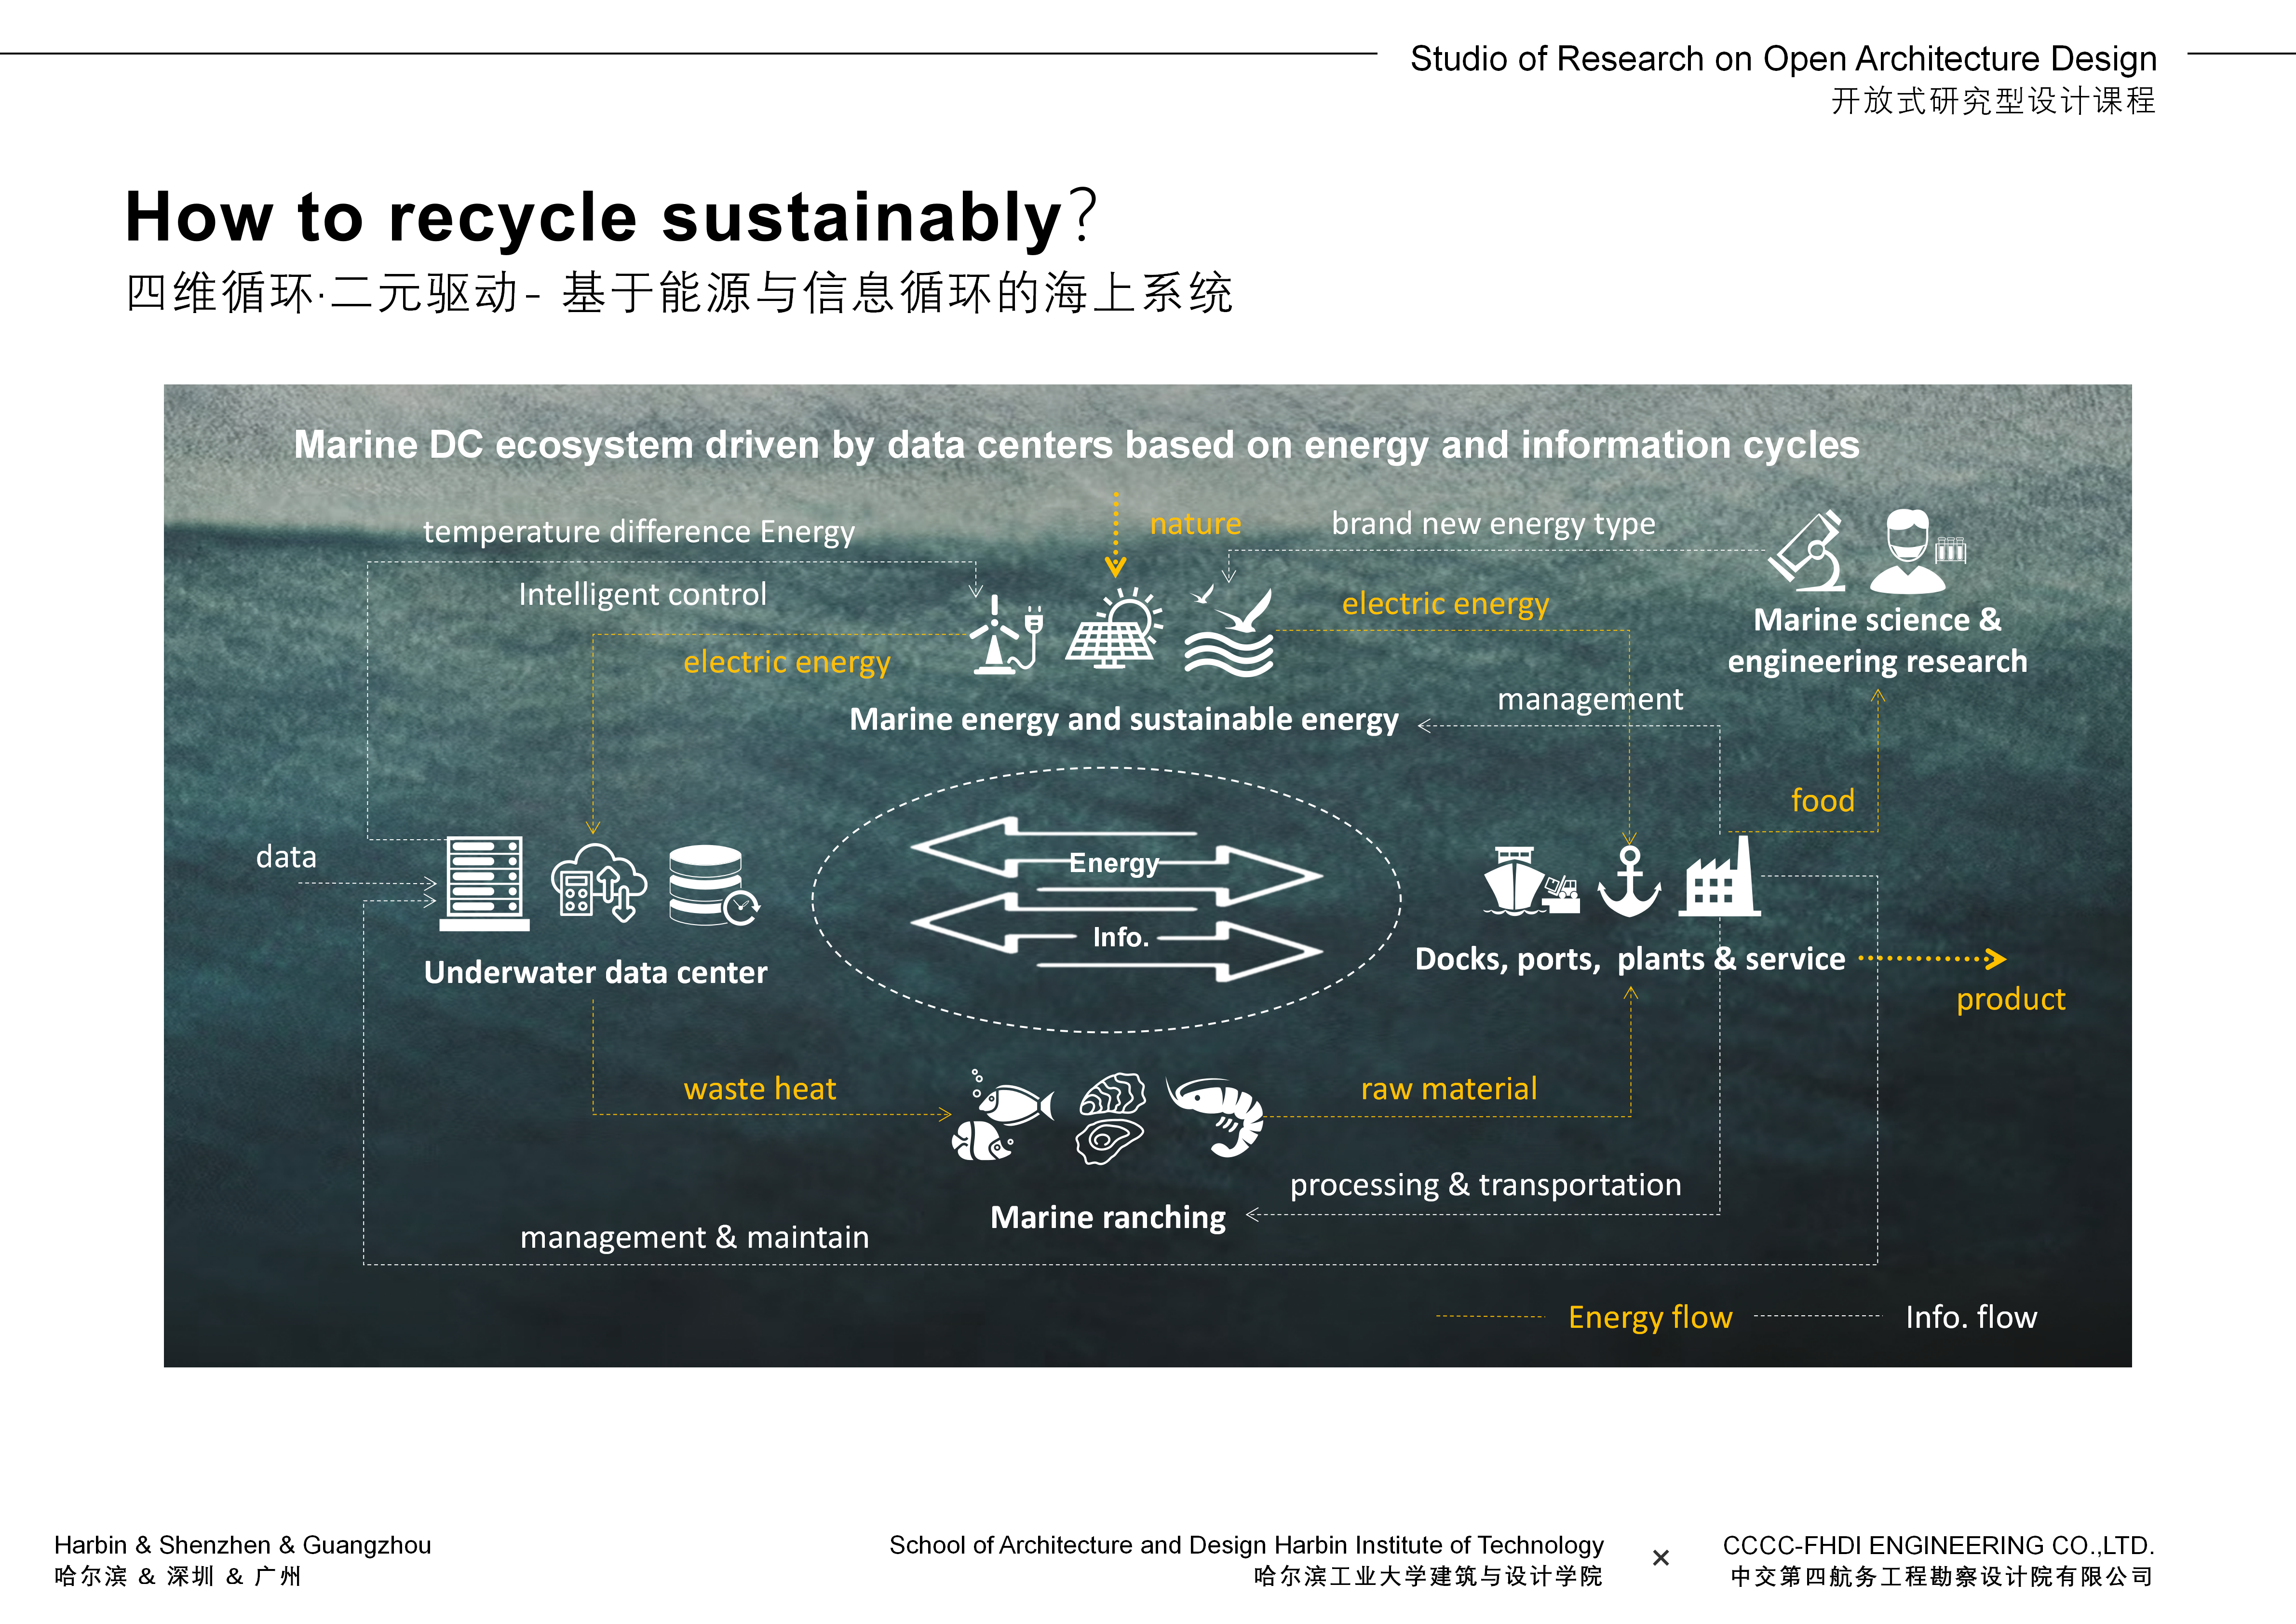2296x1624 pixels.
Task: Click the server rack icon
Action: point(485,883)
